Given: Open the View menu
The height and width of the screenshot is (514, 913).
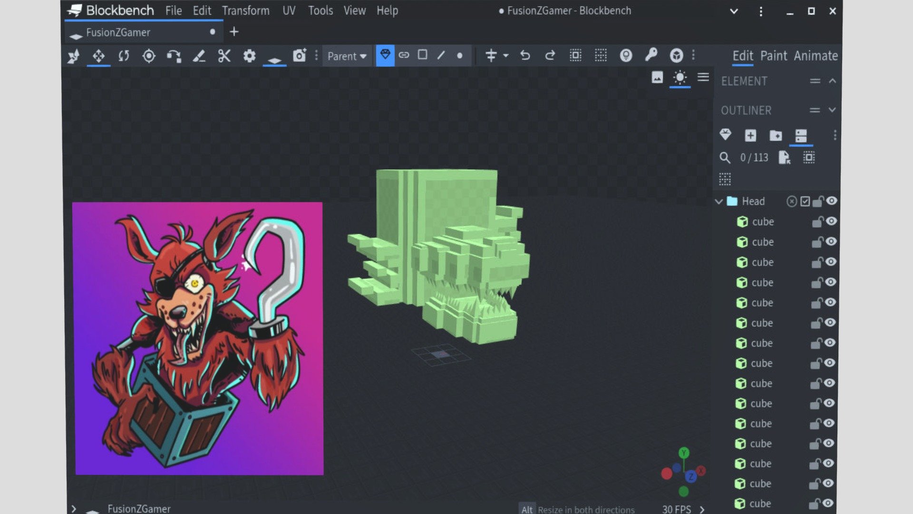Looking at the screenshot, I should 355,10.
